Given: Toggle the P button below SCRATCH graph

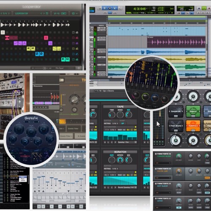Looking at the screenshot, I should tap(115, 187).
